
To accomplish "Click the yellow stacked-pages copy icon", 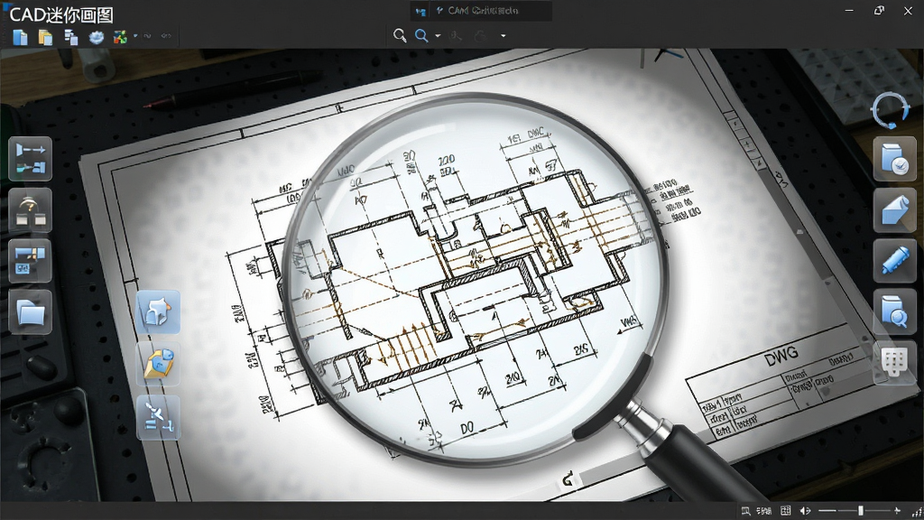I will (45, 37).
